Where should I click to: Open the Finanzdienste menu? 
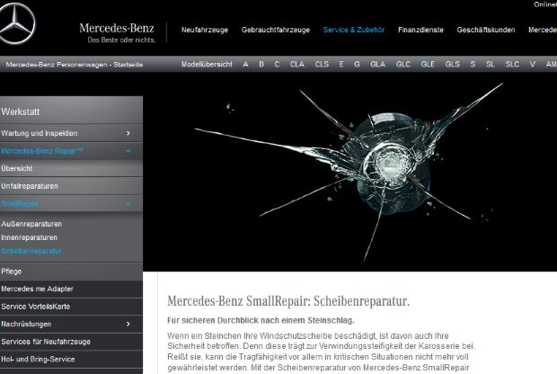pyautogui.click(x=420, y=30)
